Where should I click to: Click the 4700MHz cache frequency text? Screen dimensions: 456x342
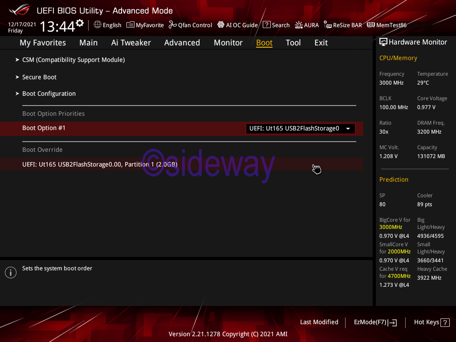click(x=399, y=276)
